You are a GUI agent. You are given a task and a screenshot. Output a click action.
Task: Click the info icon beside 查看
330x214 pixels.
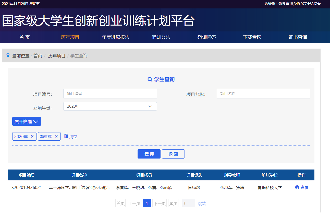[x=297, y=187]
